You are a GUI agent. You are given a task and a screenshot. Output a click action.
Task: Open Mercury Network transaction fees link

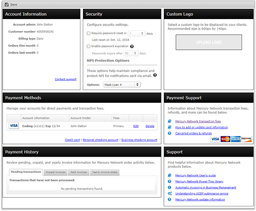198,121
